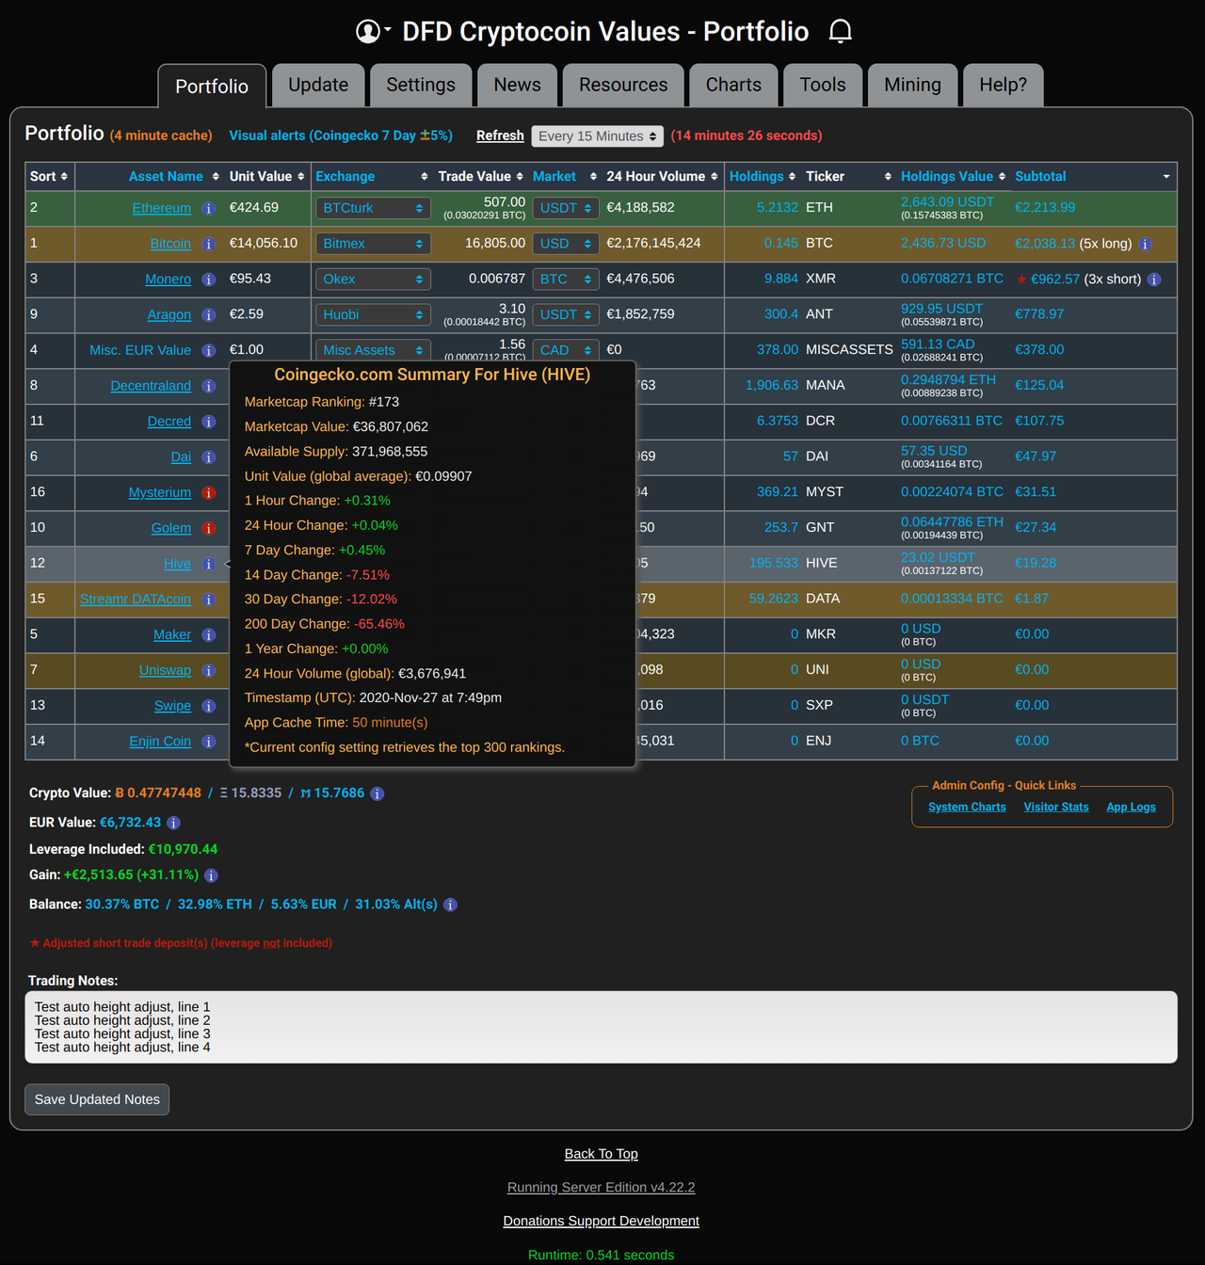Open the user account icon menu
This screenshot has height=1265, width=1205.
coord(373,31)
